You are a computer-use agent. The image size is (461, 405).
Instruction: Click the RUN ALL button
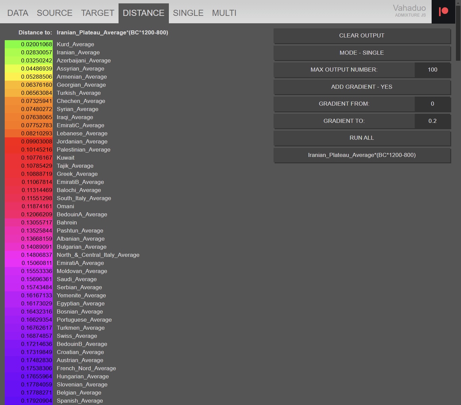(x=362, y=138)
